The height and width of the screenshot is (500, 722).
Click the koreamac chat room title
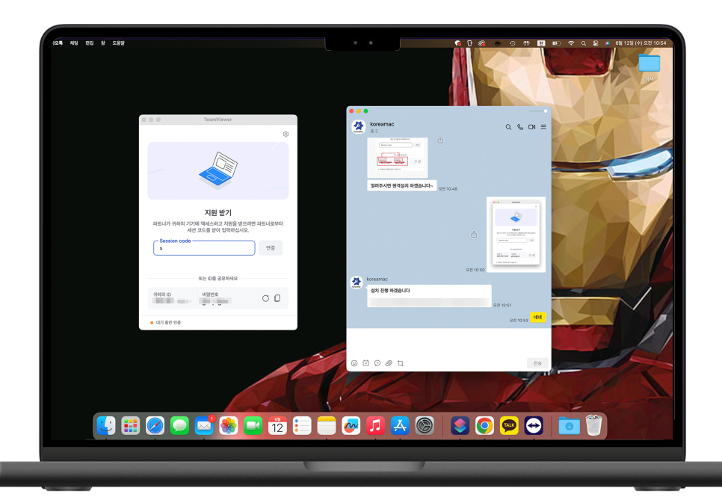click(382, 124)
